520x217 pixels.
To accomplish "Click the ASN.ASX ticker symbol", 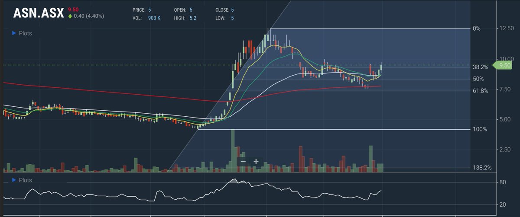I will click(38, 13).
